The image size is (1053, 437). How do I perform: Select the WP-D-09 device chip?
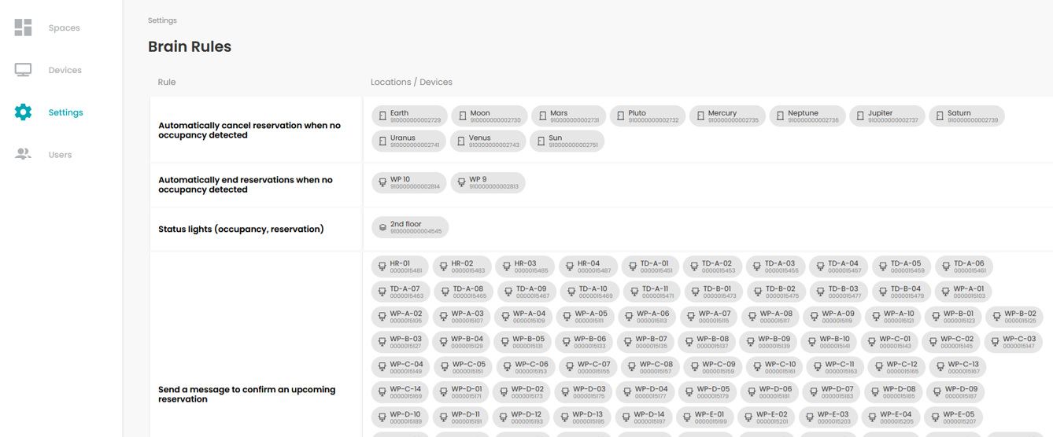956,392
